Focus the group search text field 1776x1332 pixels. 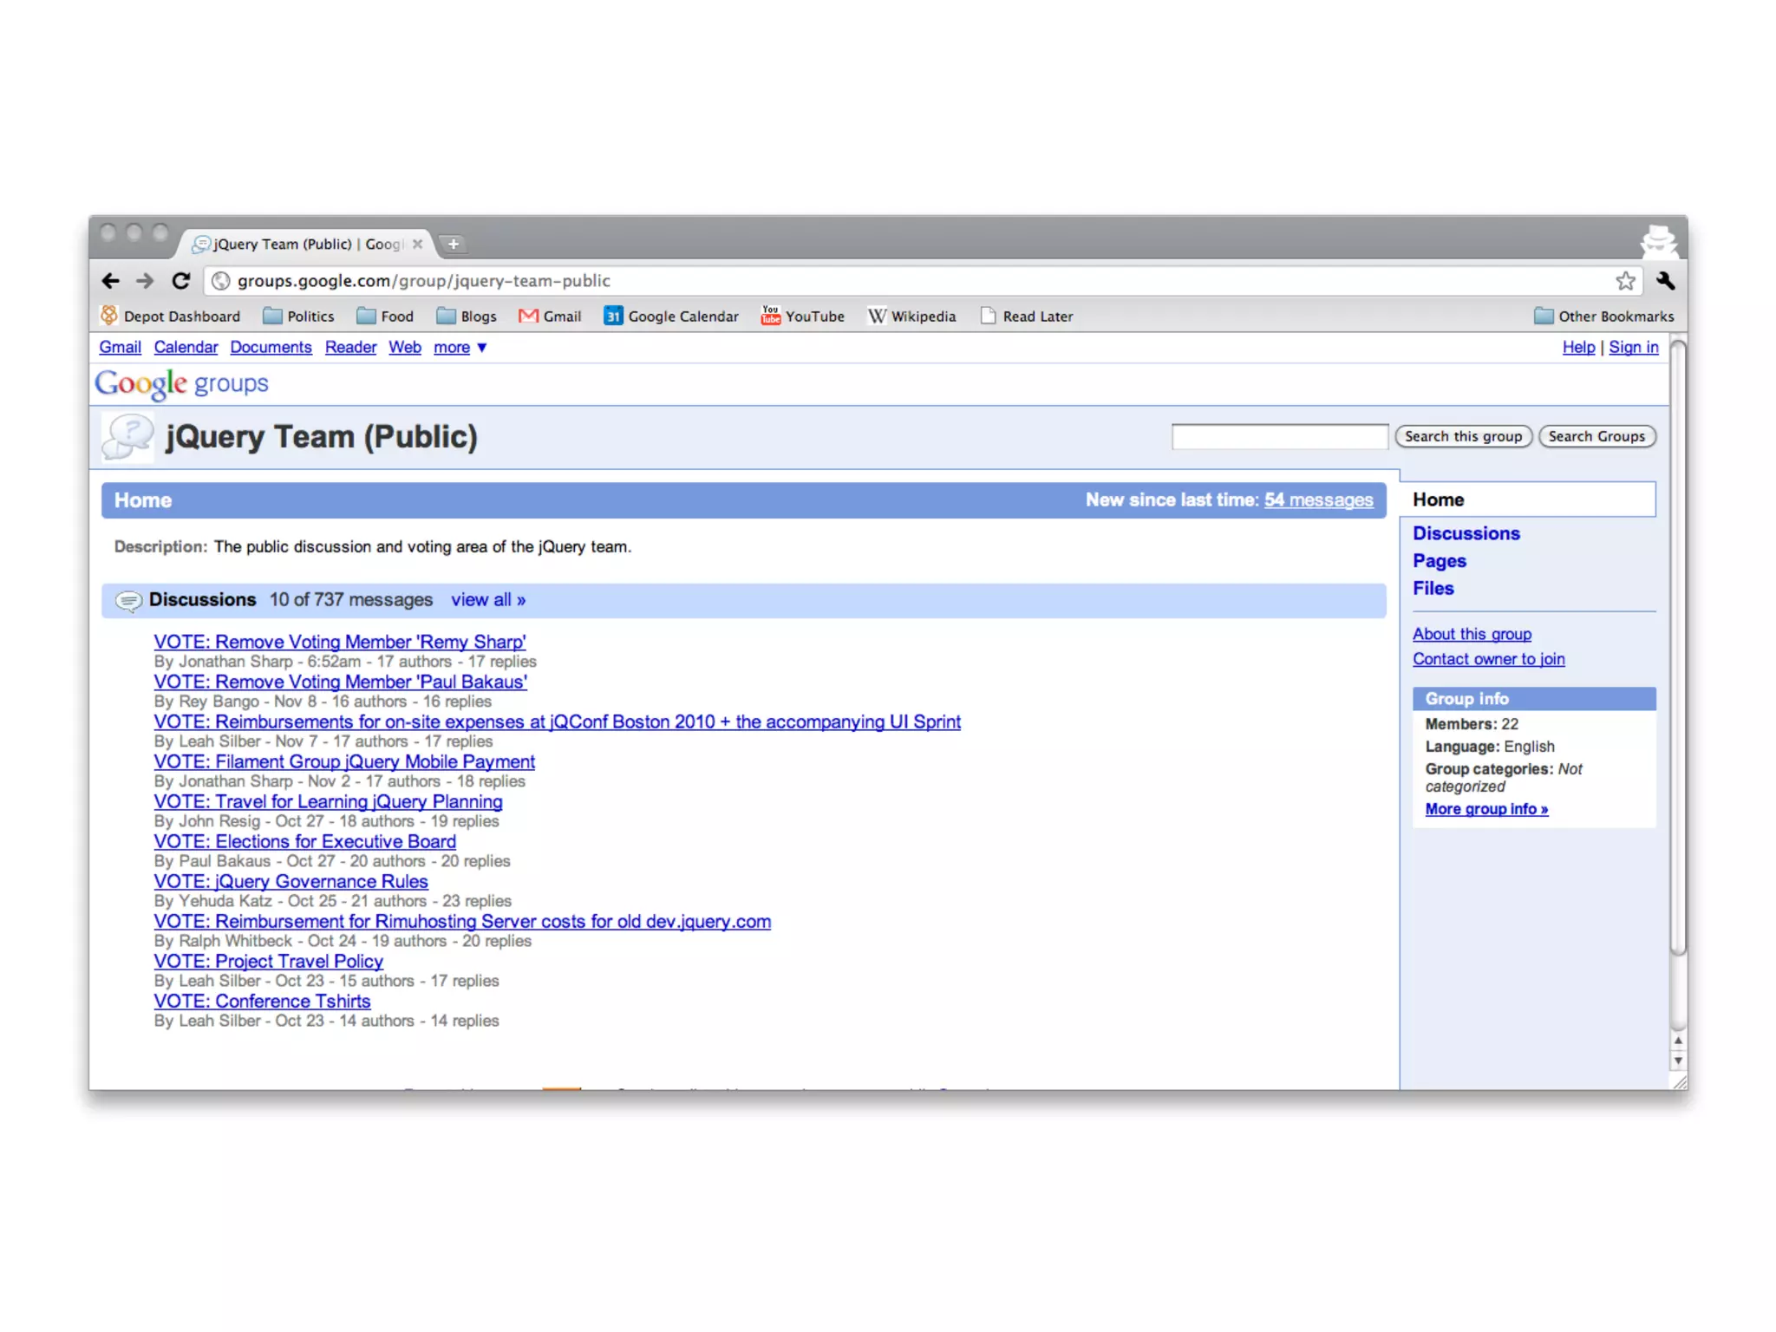[x=1279, y=437]
